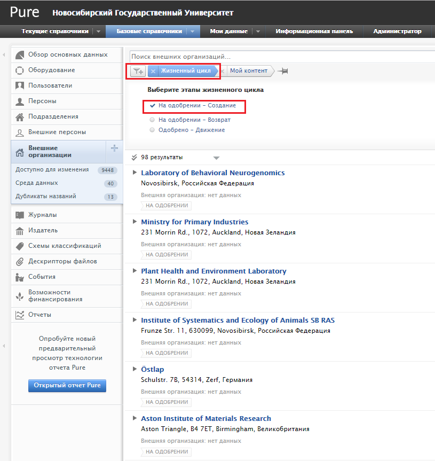
Task: Expand Laboratory of Behavioral Neurogenomics entry
Action: [x=134, y=173]
